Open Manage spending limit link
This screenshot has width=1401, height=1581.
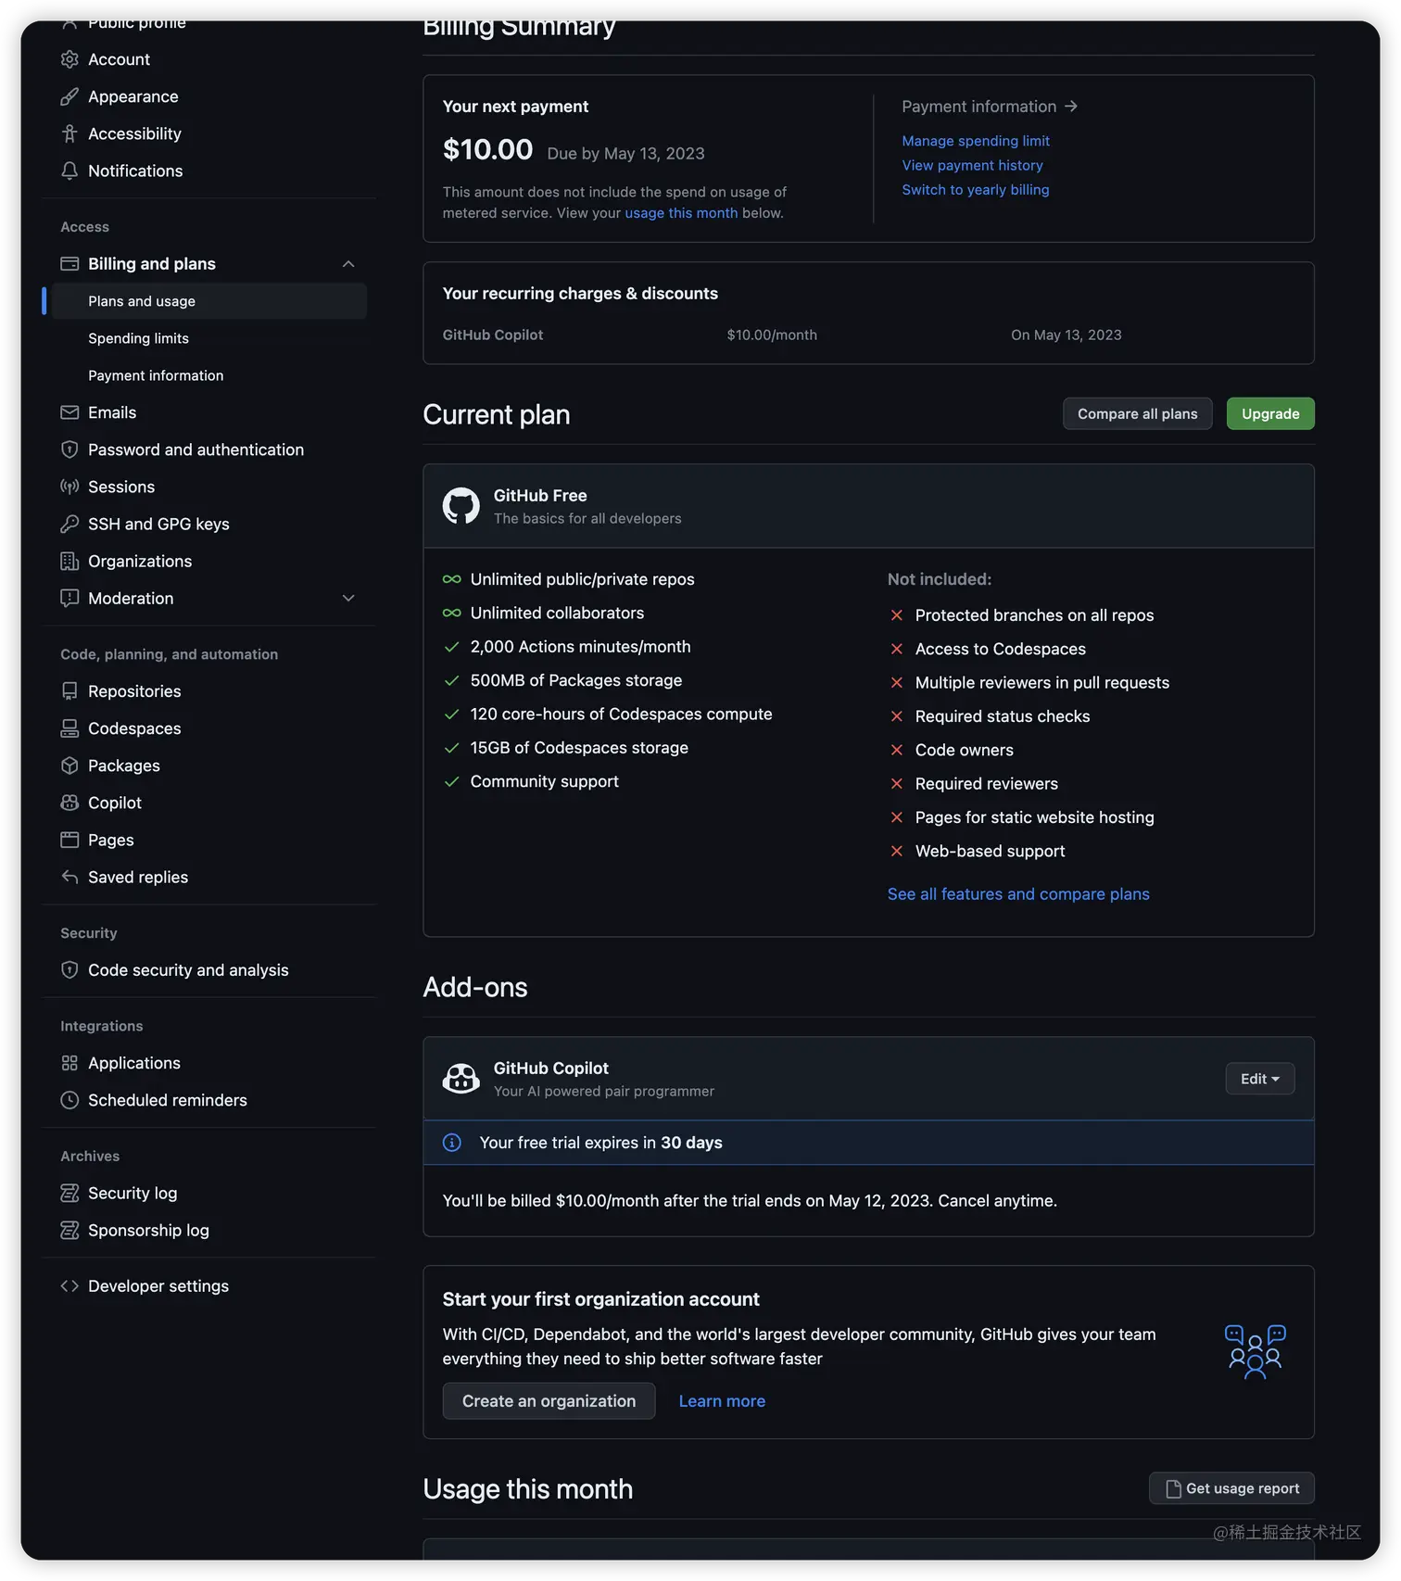click(x=976, y=141)
